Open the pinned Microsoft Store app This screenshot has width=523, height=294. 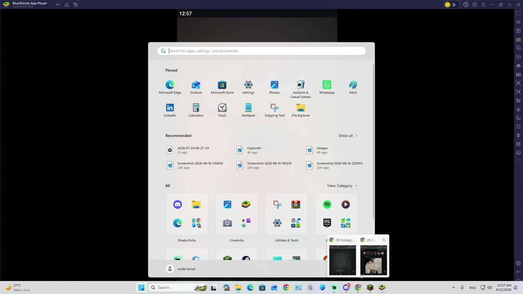222,87
